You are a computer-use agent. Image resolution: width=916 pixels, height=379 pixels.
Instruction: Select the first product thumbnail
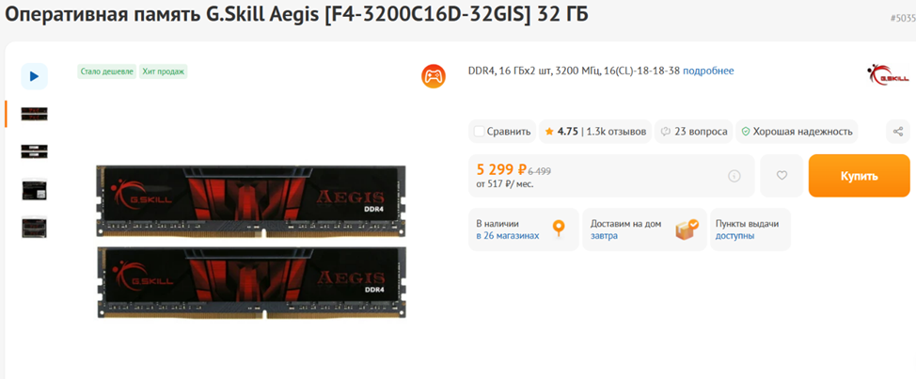click(34, 114)
